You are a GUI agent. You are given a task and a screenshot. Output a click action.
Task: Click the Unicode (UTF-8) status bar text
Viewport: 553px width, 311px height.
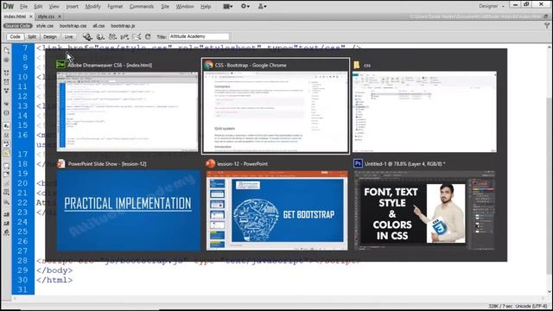[532, 306]
